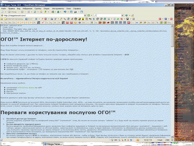194x146 pixels.
Task: Open dropdown next to Назад button
Action: pyautogui.click(x=19, y=12)
